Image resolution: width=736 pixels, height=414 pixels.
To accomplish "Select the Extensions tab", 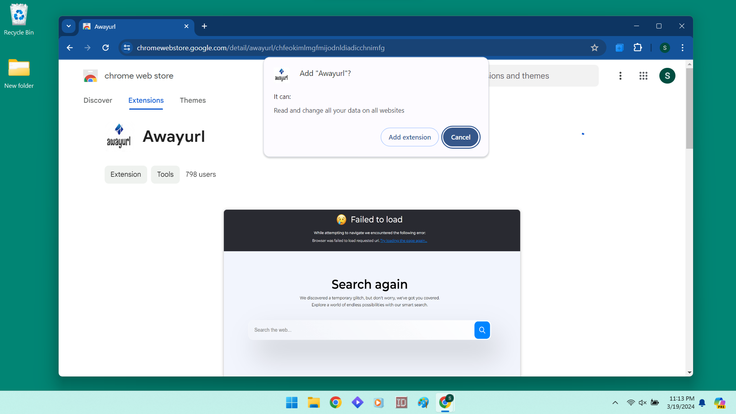I will coord(146,100).
